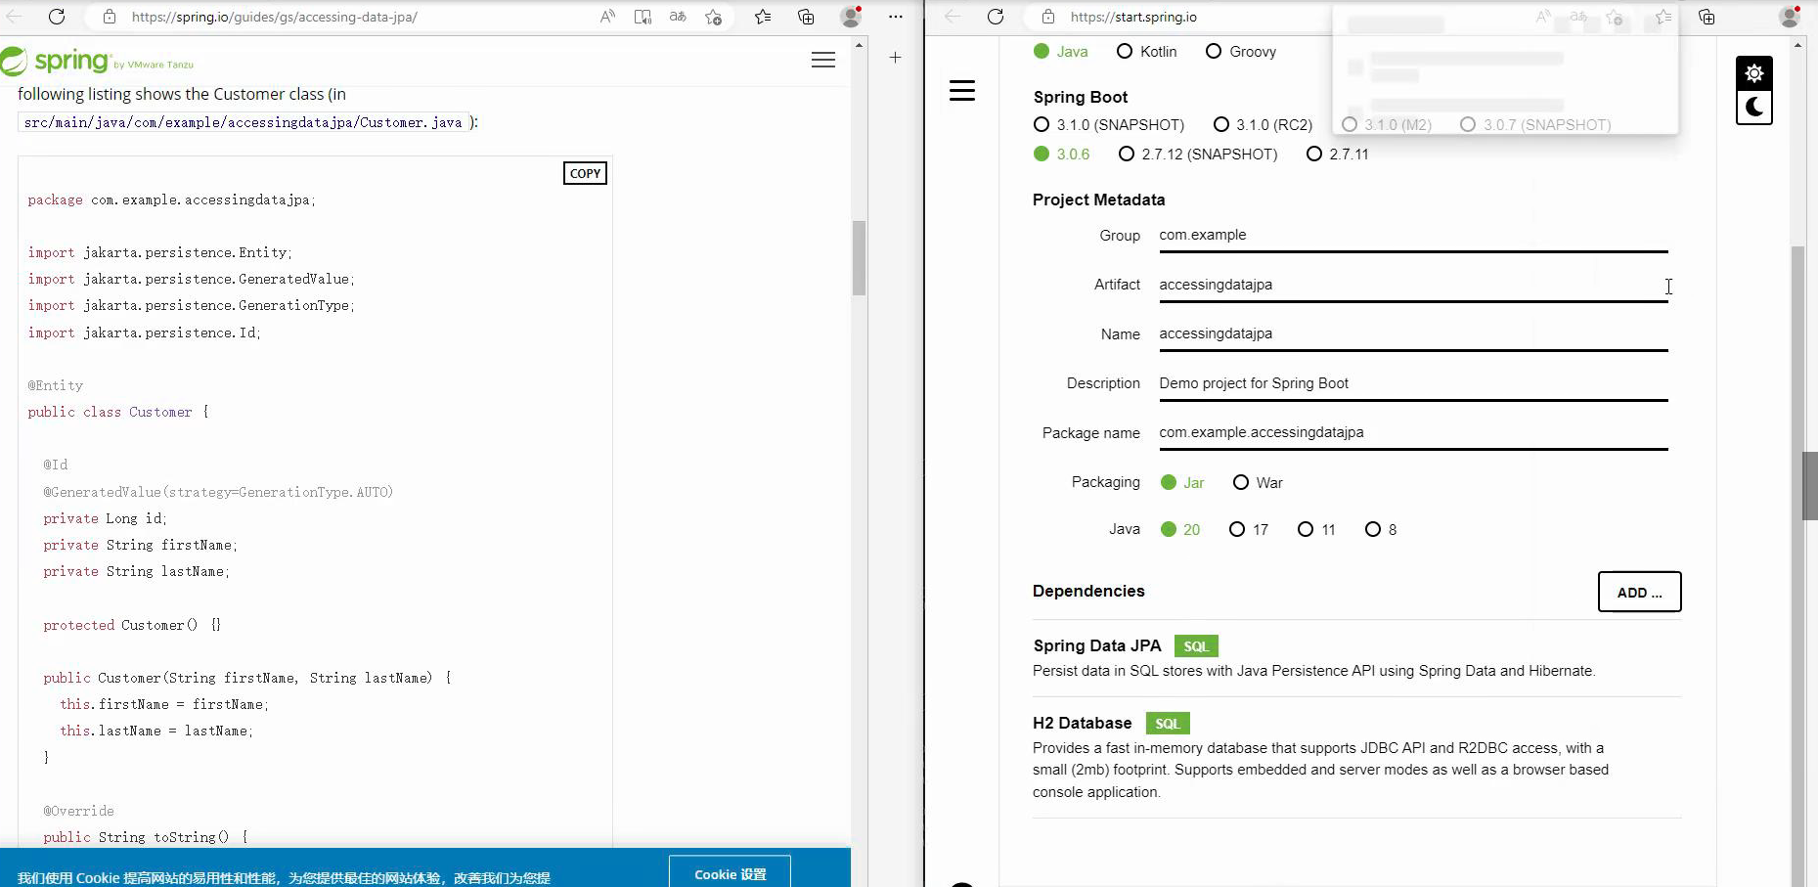Screen dimensions: 1818x887
Task: Open the Favorites list in the guide window
Action: point(763,17)
